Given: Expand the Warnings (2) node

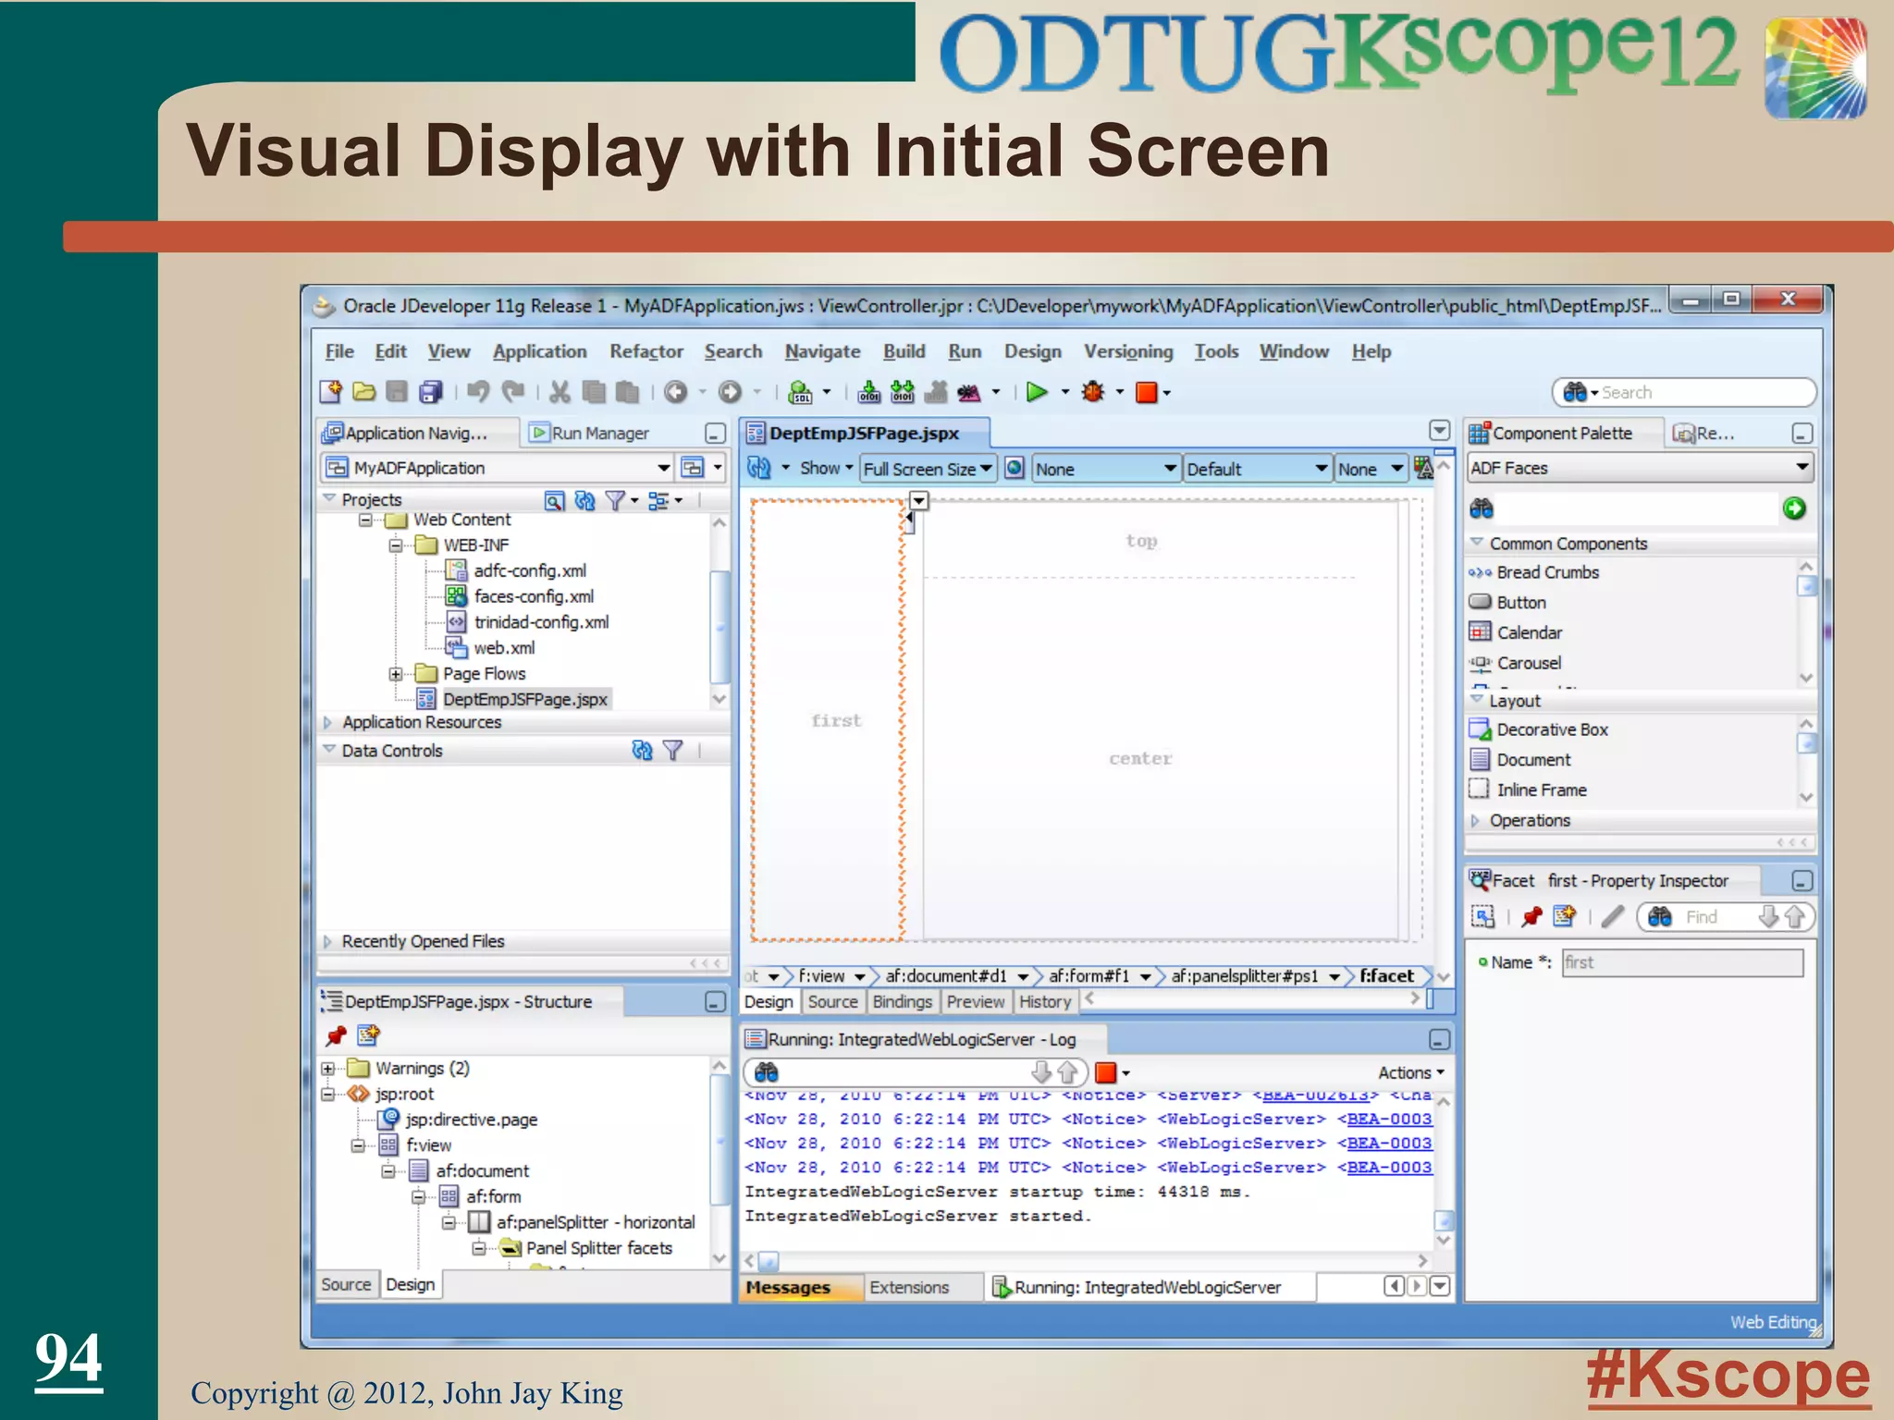Looking at the screenshot, I should click(327, 1069).
